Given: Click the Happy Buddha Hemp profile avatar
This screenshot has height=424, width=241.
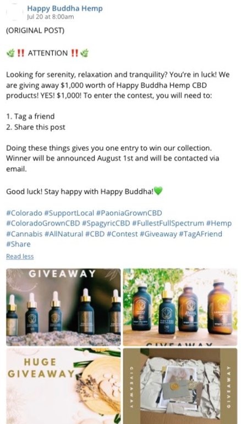Looking at the screenshot, I should 14,12.
